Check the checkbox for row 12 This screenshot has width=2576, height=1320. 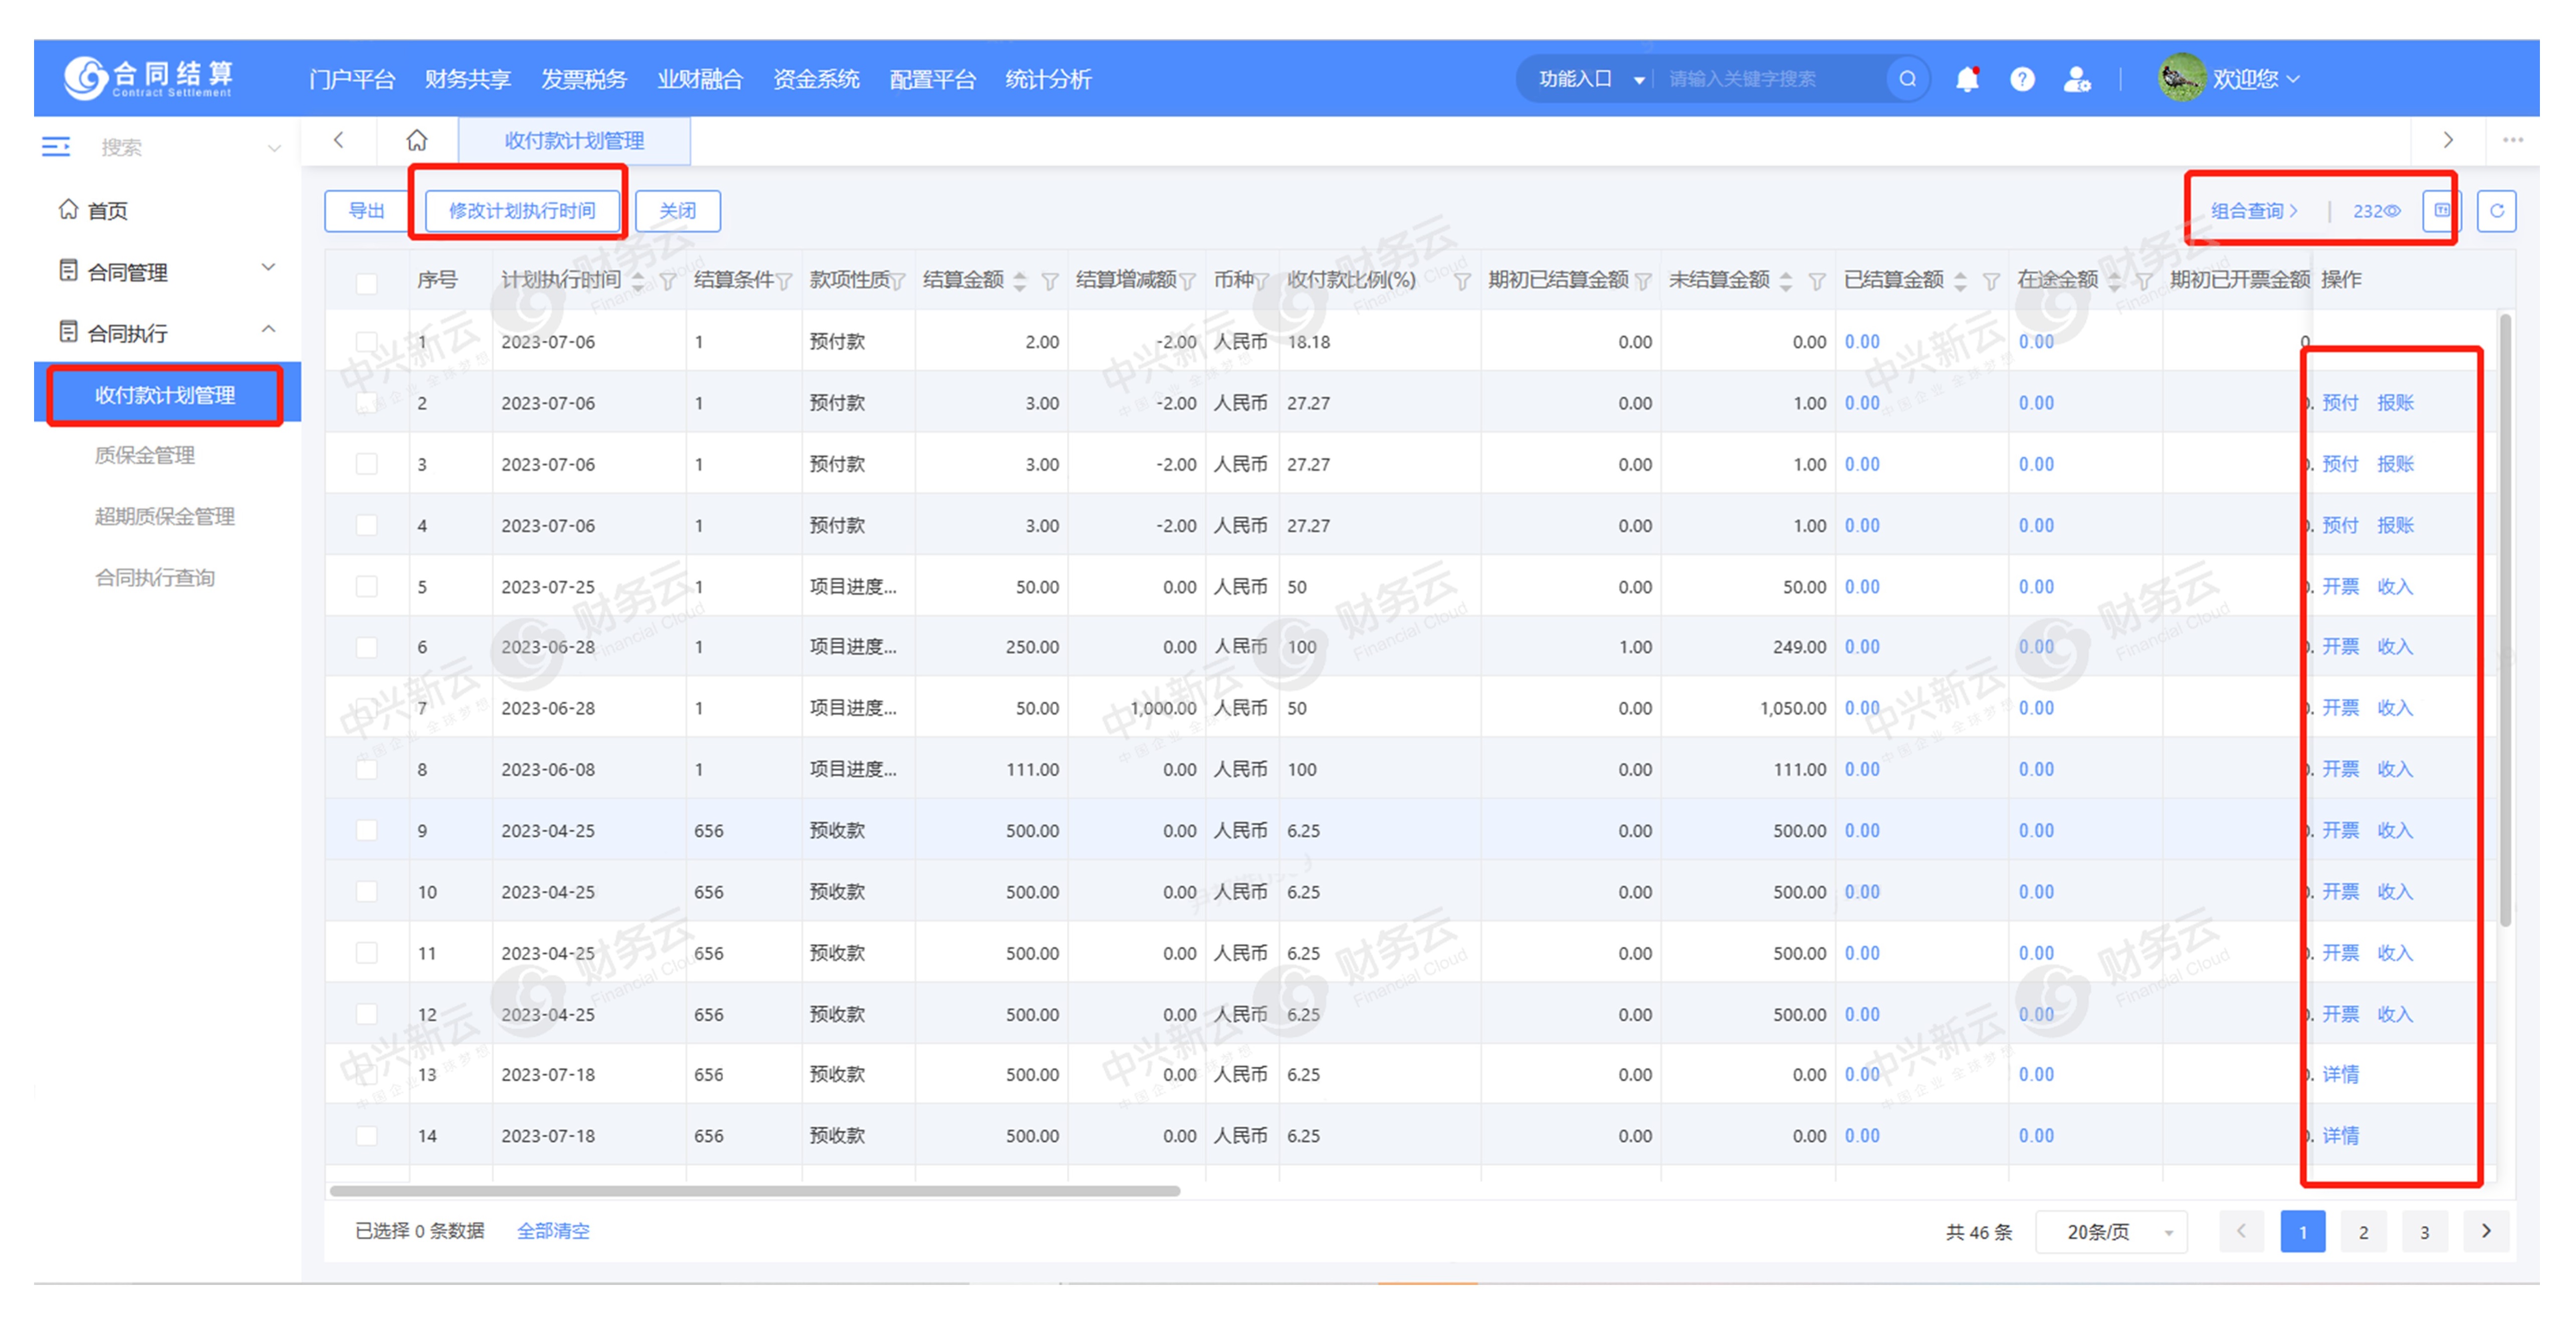pyautogui.click(x=367, y=1014)
